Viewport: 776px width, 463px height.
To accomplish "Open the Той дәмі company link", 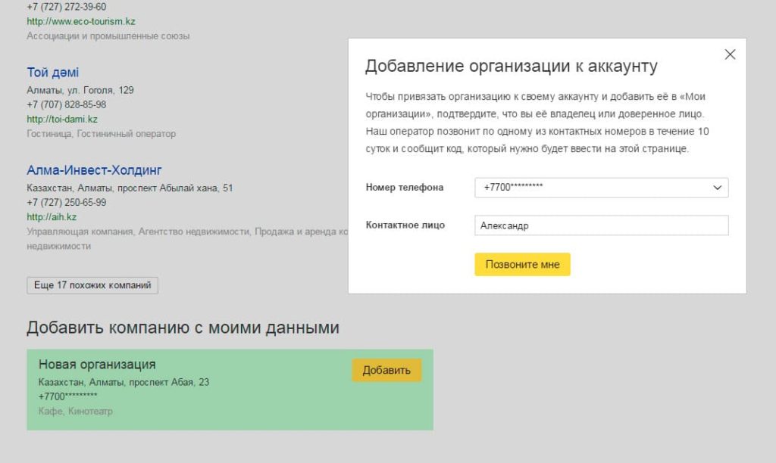I will pyautogui.click(x=52, y=73).
